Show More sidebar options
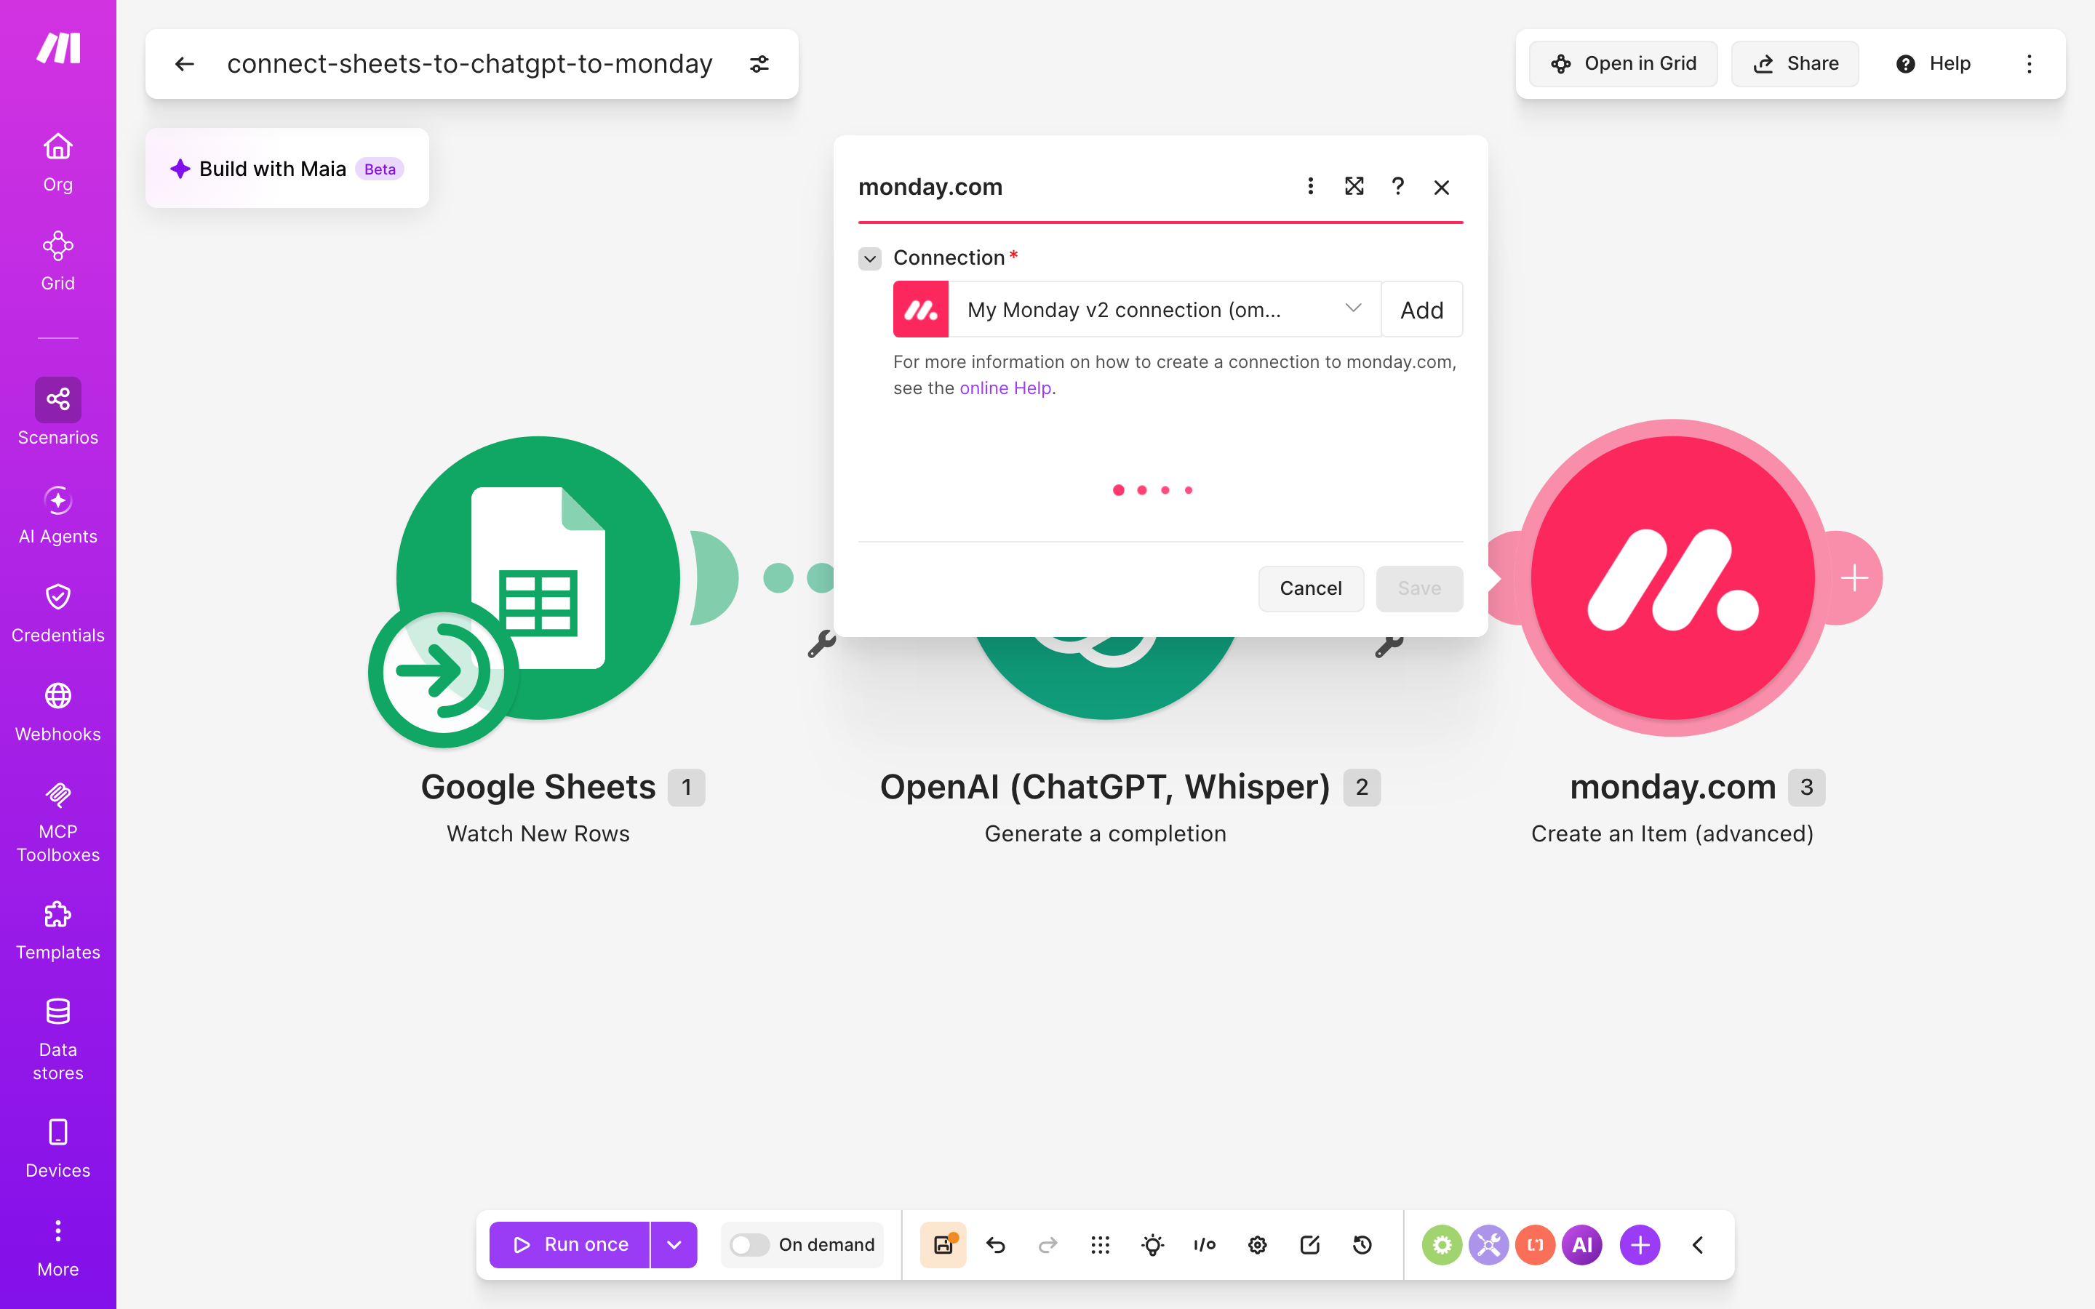This screenshot has width=2095, height=1309. pyautogui.click(x=58, y=1247)
